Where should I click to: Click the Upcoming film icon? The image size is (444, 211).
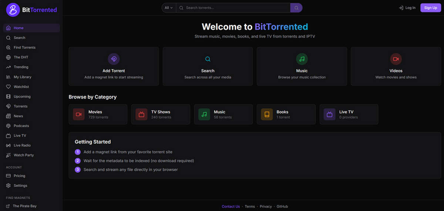9,96
